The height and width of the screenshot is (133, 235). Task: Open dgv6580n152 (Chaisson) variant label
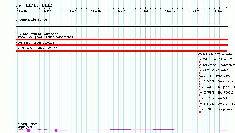[x=217, y=65]
